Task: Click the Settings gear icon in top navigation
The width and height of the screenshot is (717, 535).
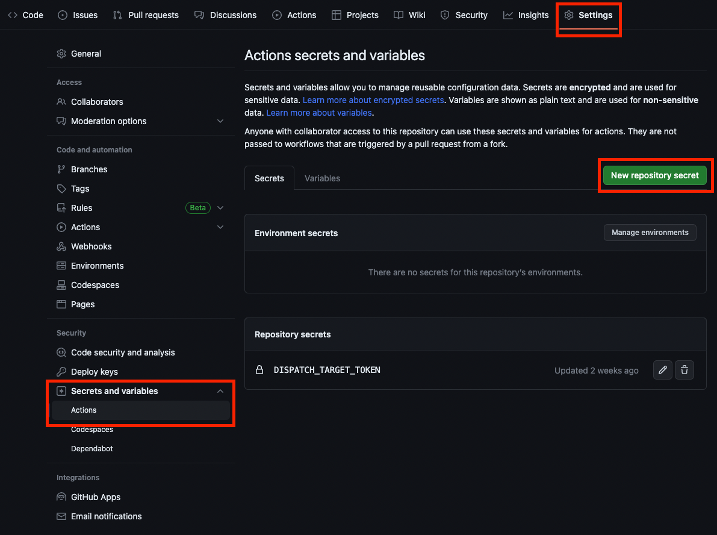Action: click(x=569, y=15)
